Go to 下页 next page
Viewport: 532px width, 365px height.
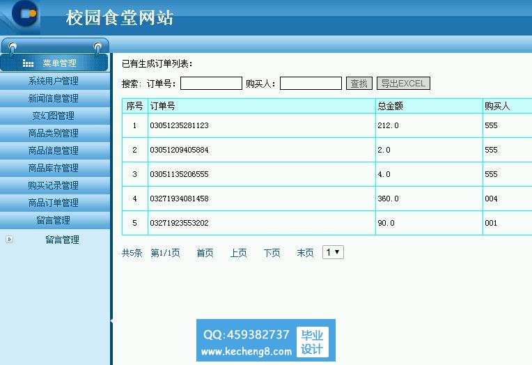click(272, 253)
